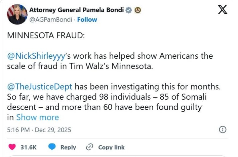The image size is (238, 157).
Task: Open Pamela Bondi's profile picture
Action: point(17,15)
